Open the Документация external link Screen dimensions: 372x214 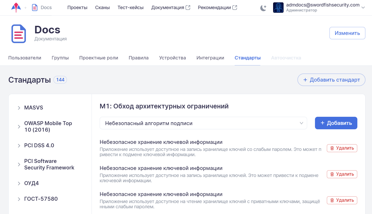pos(171,8)
